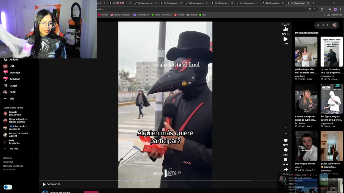Go to previous video up chevron

click(x=285, y=128)
